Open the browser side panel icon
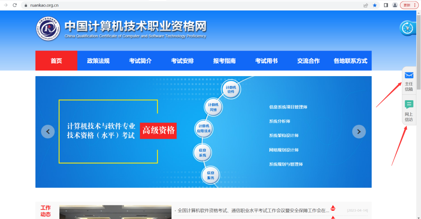 point(386,5)
